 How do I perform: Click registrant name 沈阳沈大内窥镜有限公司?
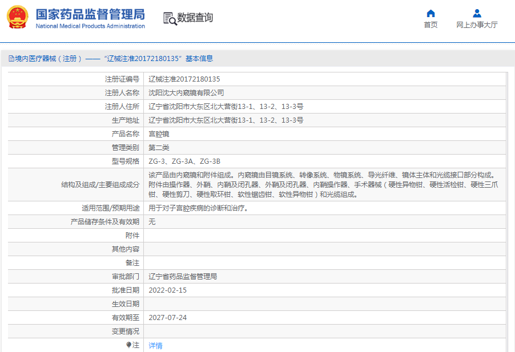coord(186,92)
